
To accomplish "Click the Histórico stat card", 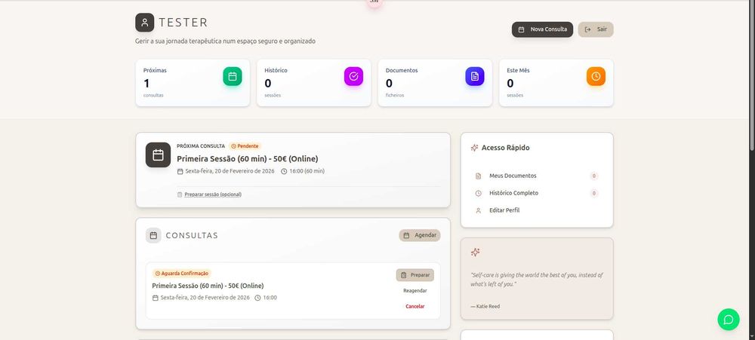I will (314, 83).
